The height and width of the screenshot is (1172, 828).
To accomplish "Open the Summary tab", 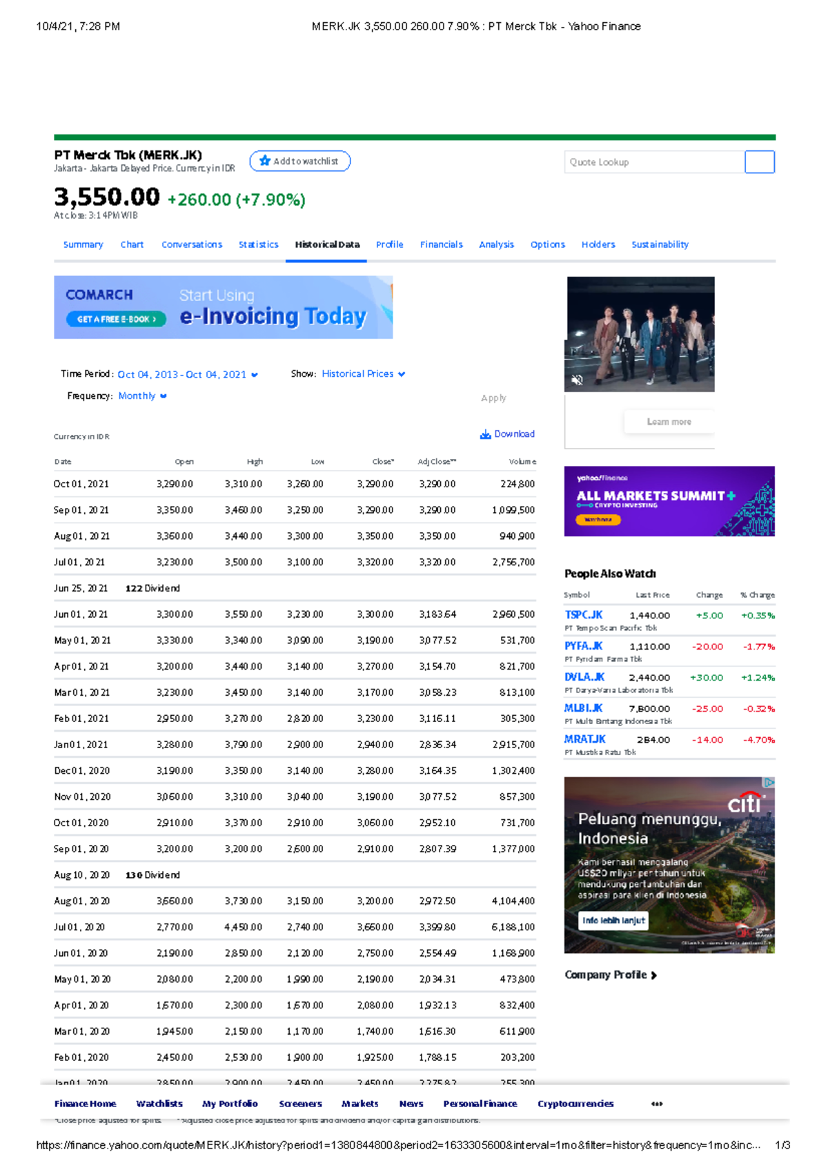I will [x=83, y=244].
